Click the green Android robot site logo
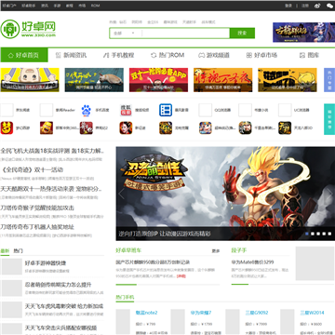The image size is (335, 335). tap(10, 29)
